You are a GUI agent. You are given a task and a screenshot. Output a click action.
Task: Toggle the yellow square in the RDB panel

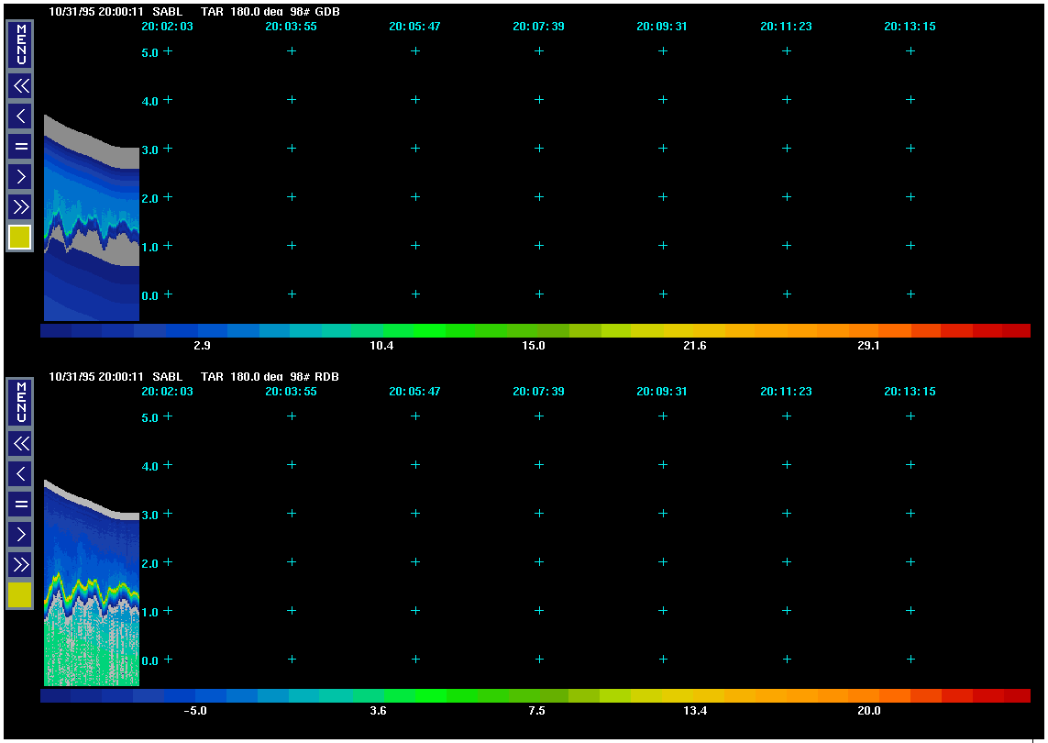point(20,595)
